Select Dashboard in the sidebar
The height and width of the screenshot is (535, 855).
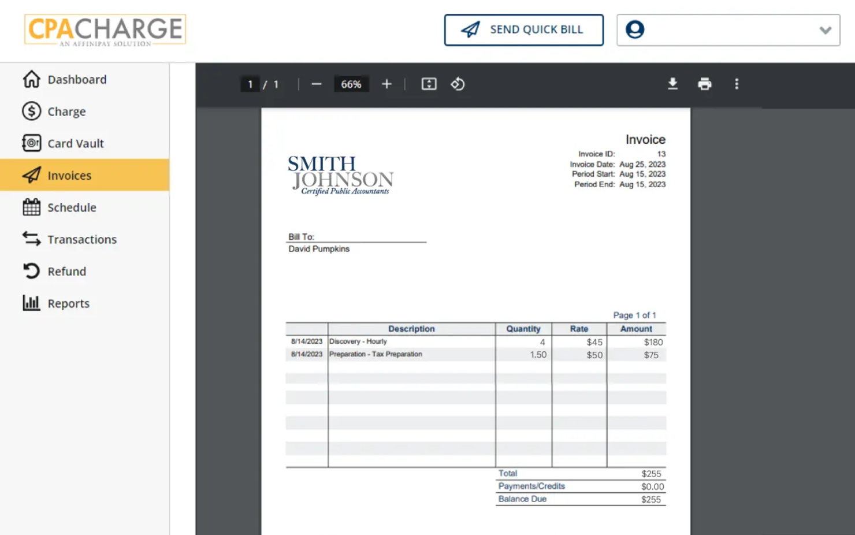coord(76,79)
